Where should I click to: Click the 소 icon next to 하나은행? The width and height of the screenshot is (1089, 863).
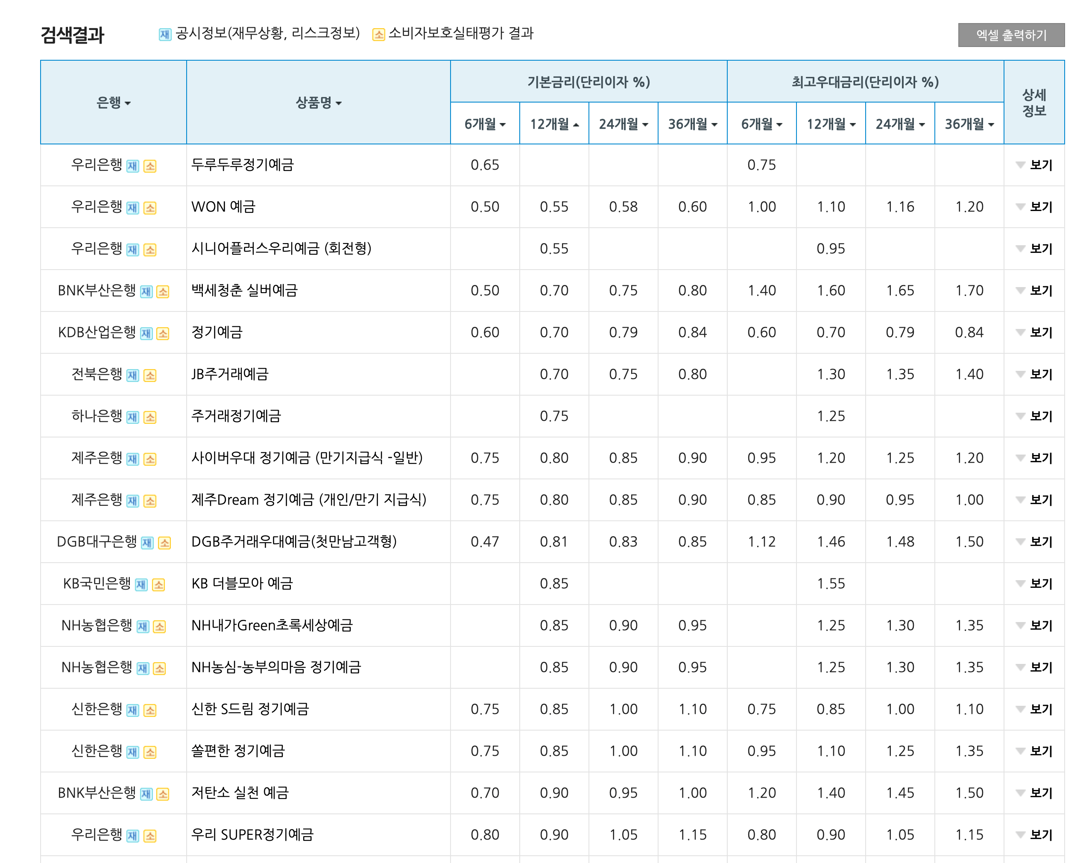(x=150, y=417)
